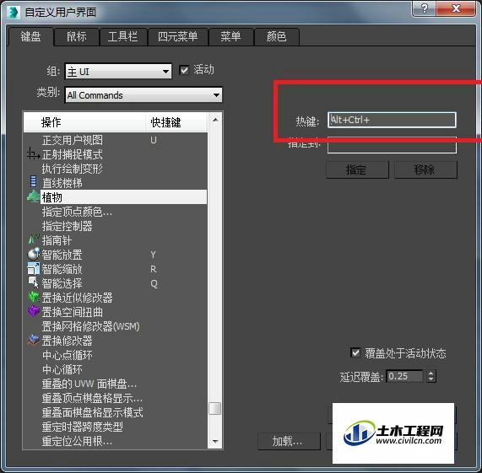Select the 置换空间扭曲 row text

pos(73,312)
